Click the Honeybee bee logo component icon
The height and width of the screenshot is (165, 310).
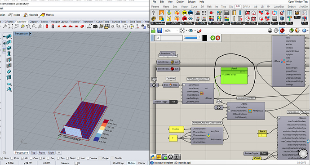point(153,18)
